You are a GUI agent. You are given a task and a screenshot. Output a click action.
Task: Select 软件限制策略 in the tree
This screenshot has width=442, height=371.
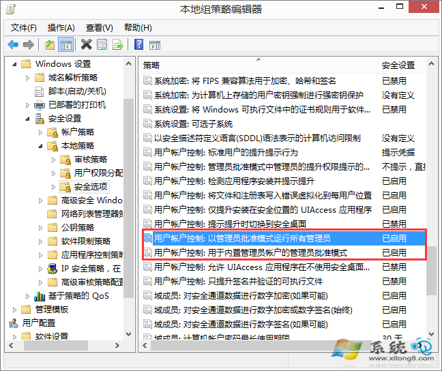tap(86, 241)
